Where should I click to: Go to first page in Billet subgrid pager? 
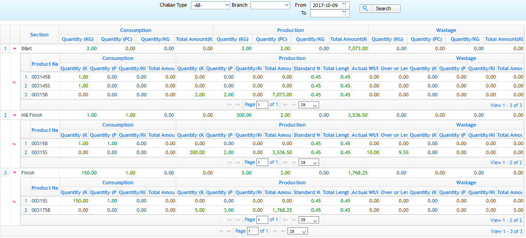(229, 105)
